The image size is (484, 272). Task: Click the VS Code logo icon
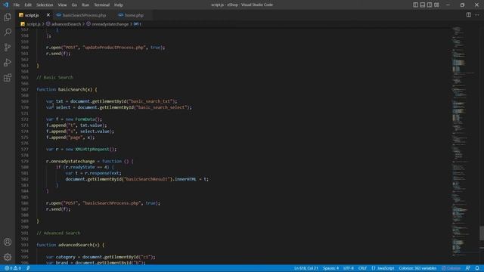coord(5,5)
